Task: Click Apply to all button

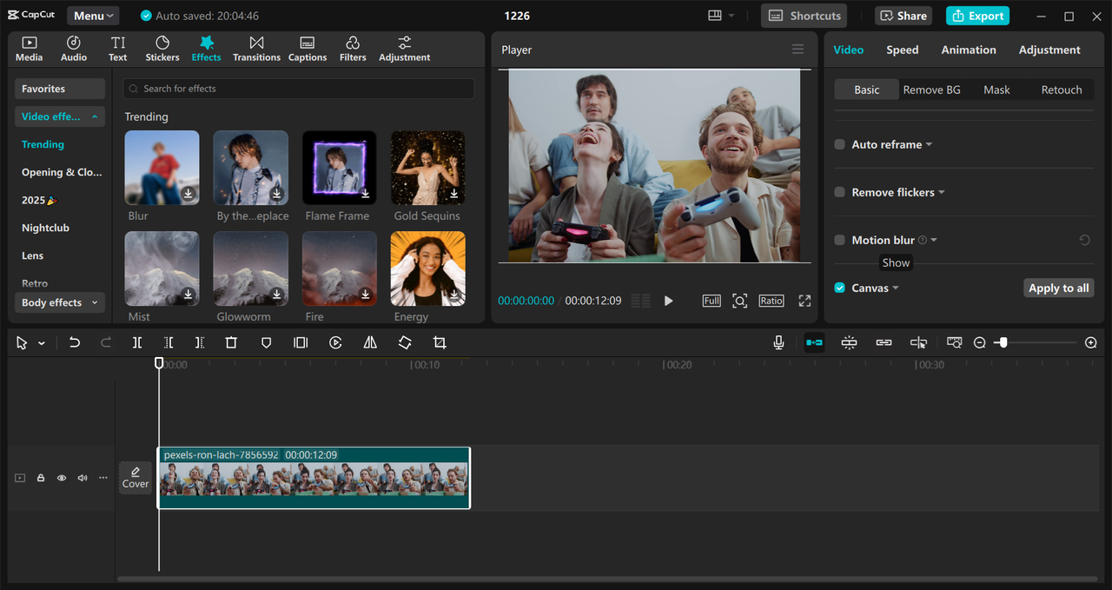Action: coord(1058,288)
